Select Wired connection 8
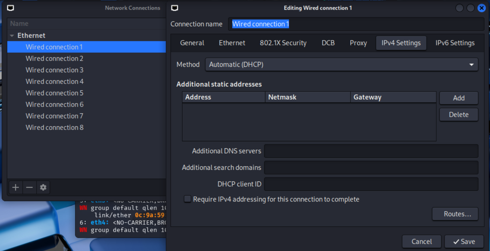The width and height of the screenshot is (490, 251). (x=87, y=127)
